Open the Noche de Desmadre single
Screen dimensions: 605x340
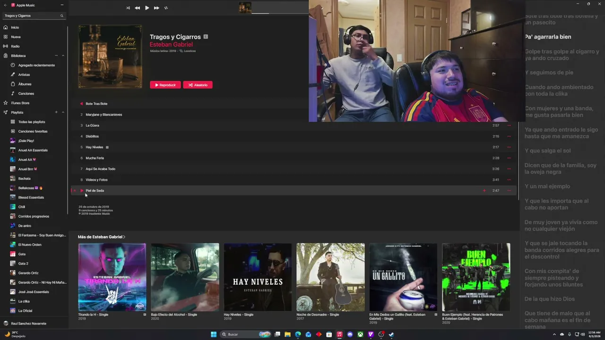[x=330, y=277]
